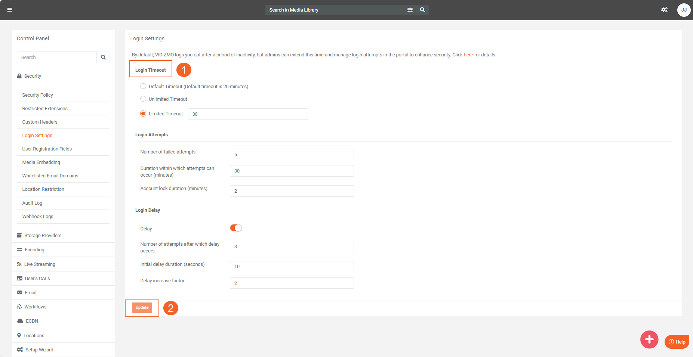Click the search filter options icon

[x=410, y=10]
